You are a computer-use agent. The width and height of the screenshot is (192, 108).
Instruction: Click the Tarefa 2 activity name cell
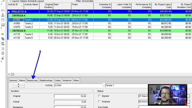(x=31, y=23)
